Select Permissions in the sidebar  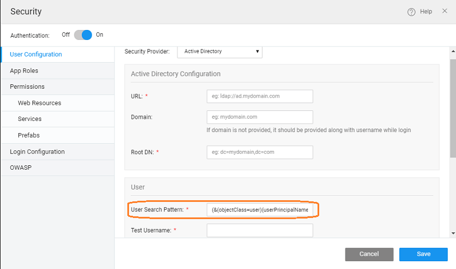pos(27,87)
